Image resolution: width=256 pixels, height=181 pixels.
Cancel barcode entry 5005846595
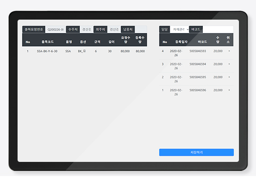click(229, 77)
